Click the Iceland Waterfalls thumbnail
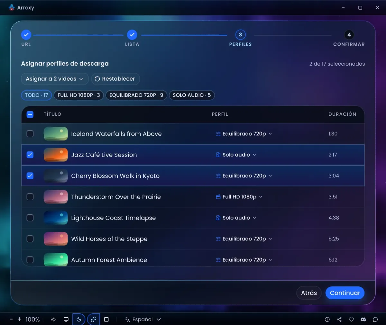The width and height of the screenshot is (386, 325). 56,134
